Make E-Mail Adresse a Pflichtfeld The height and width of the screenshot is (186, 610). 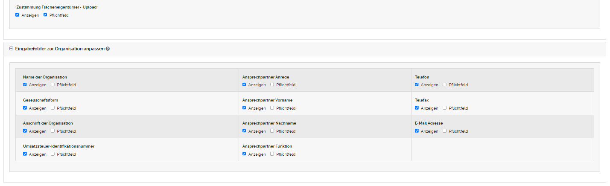pos(444,131)
